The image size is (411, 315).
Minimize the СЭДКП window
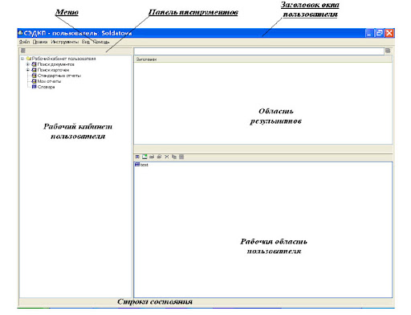369,33
